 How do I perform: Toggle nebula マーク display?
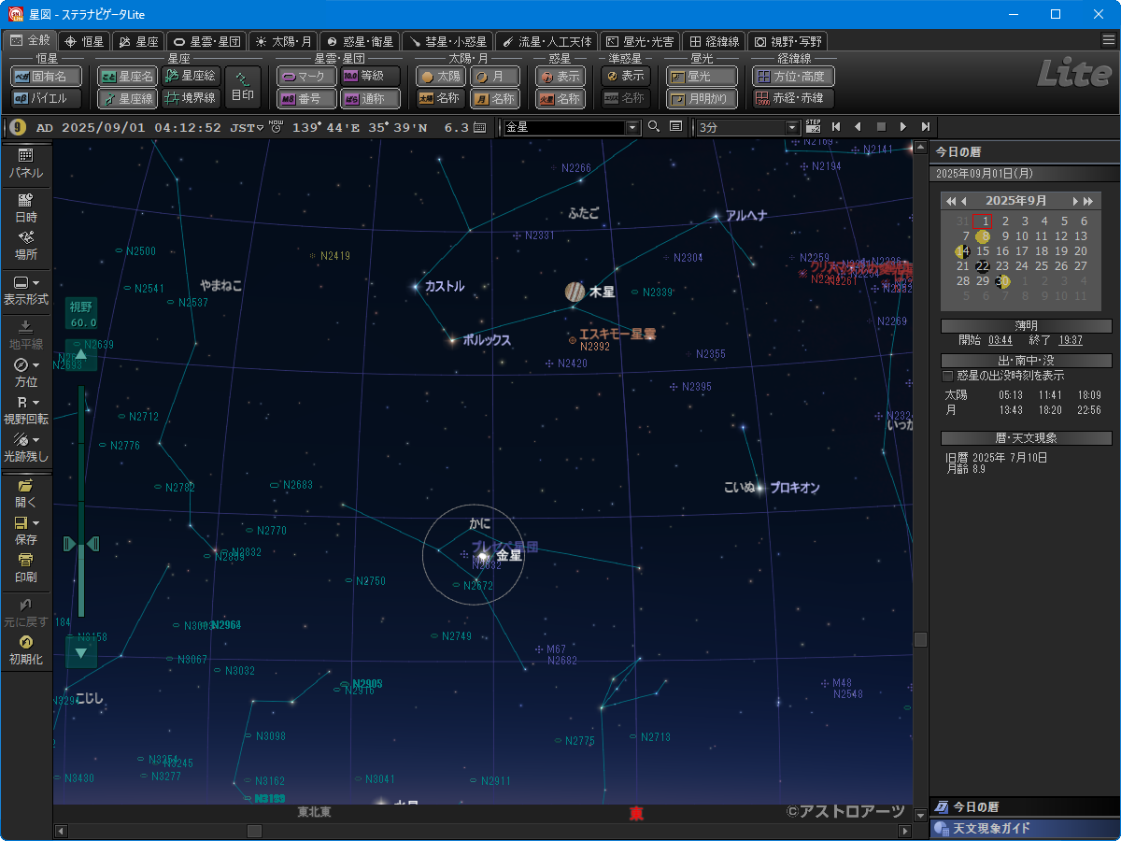click(306, 77)
